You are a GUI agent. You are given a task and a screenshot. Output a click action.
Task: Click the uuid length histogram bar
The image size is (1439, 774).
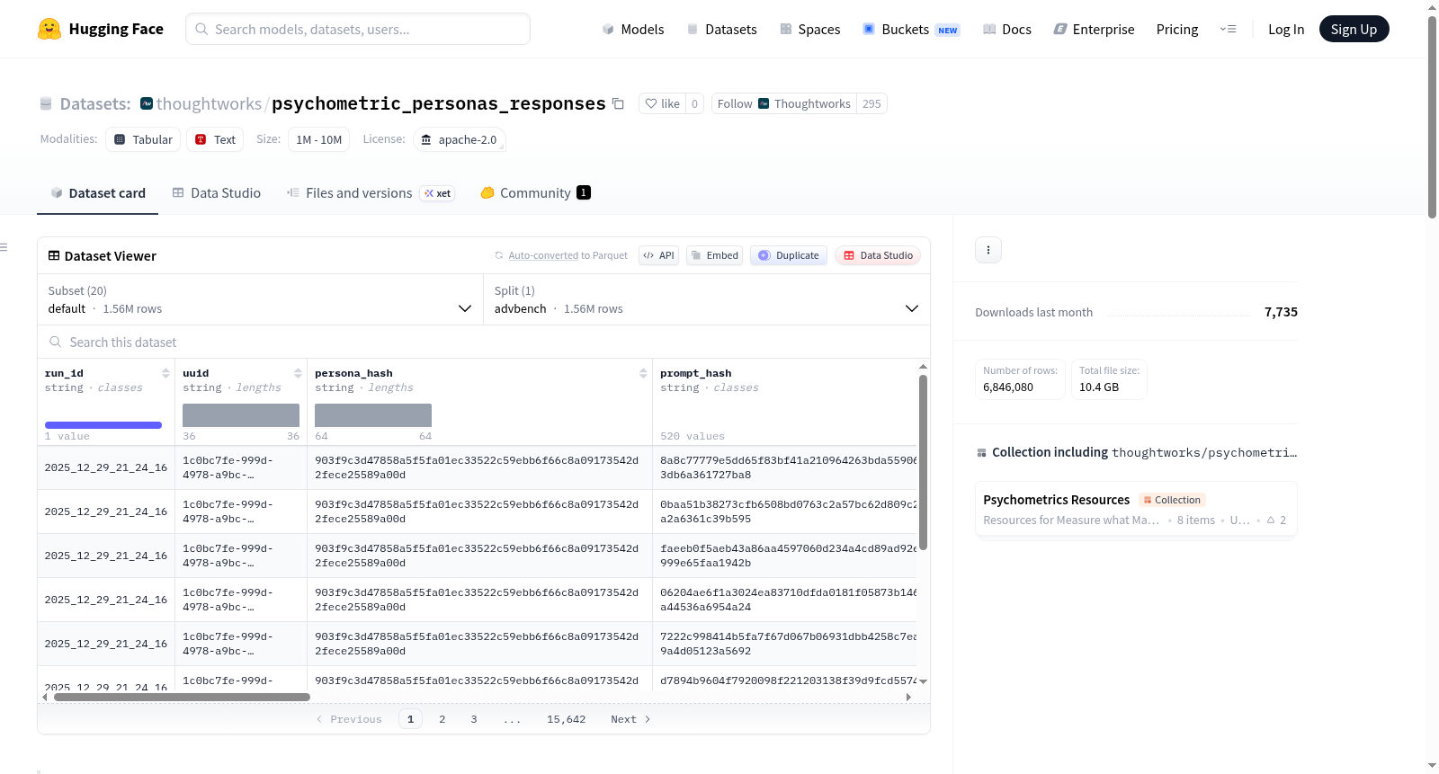241,415
